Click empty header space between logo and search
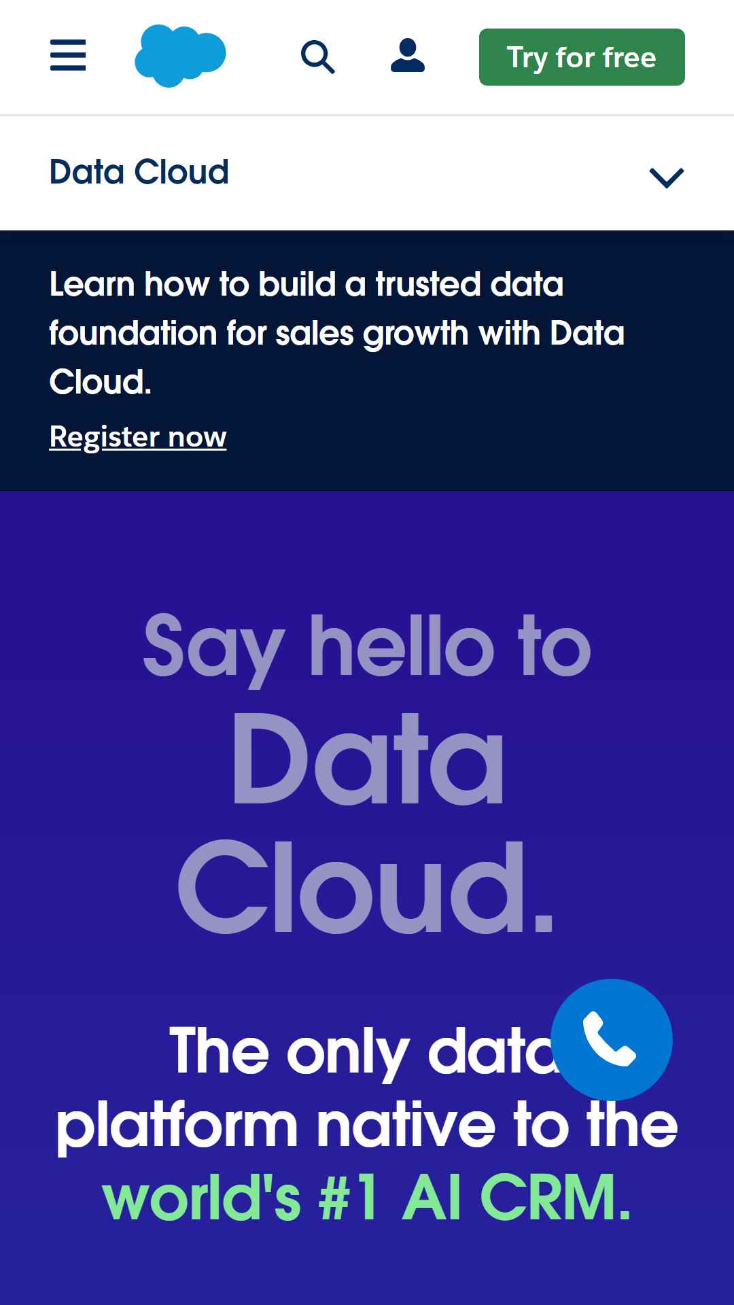 pyautogui.click(x=264, y=57)
